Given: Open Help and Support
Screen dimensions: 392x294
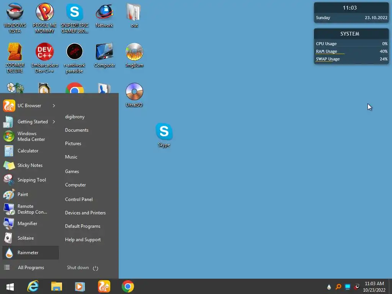Looking at the screenshot, I should 83,240.
